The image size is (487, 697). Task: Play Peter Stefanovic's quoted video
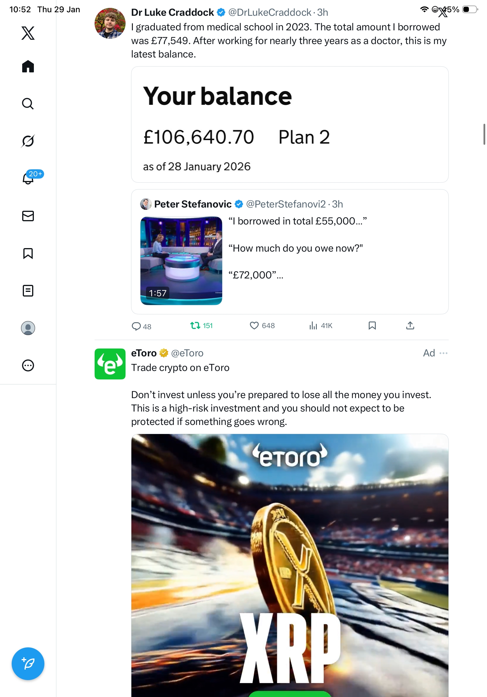(181, 260)
